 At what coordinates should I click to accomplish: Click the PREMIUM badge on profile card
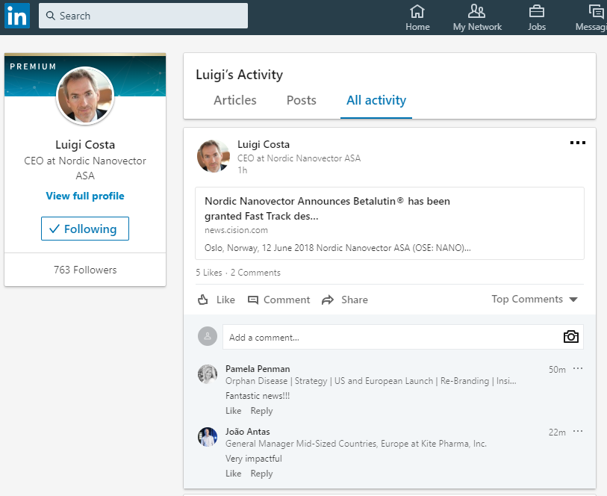pyautogui.click(x=33, y=66)
